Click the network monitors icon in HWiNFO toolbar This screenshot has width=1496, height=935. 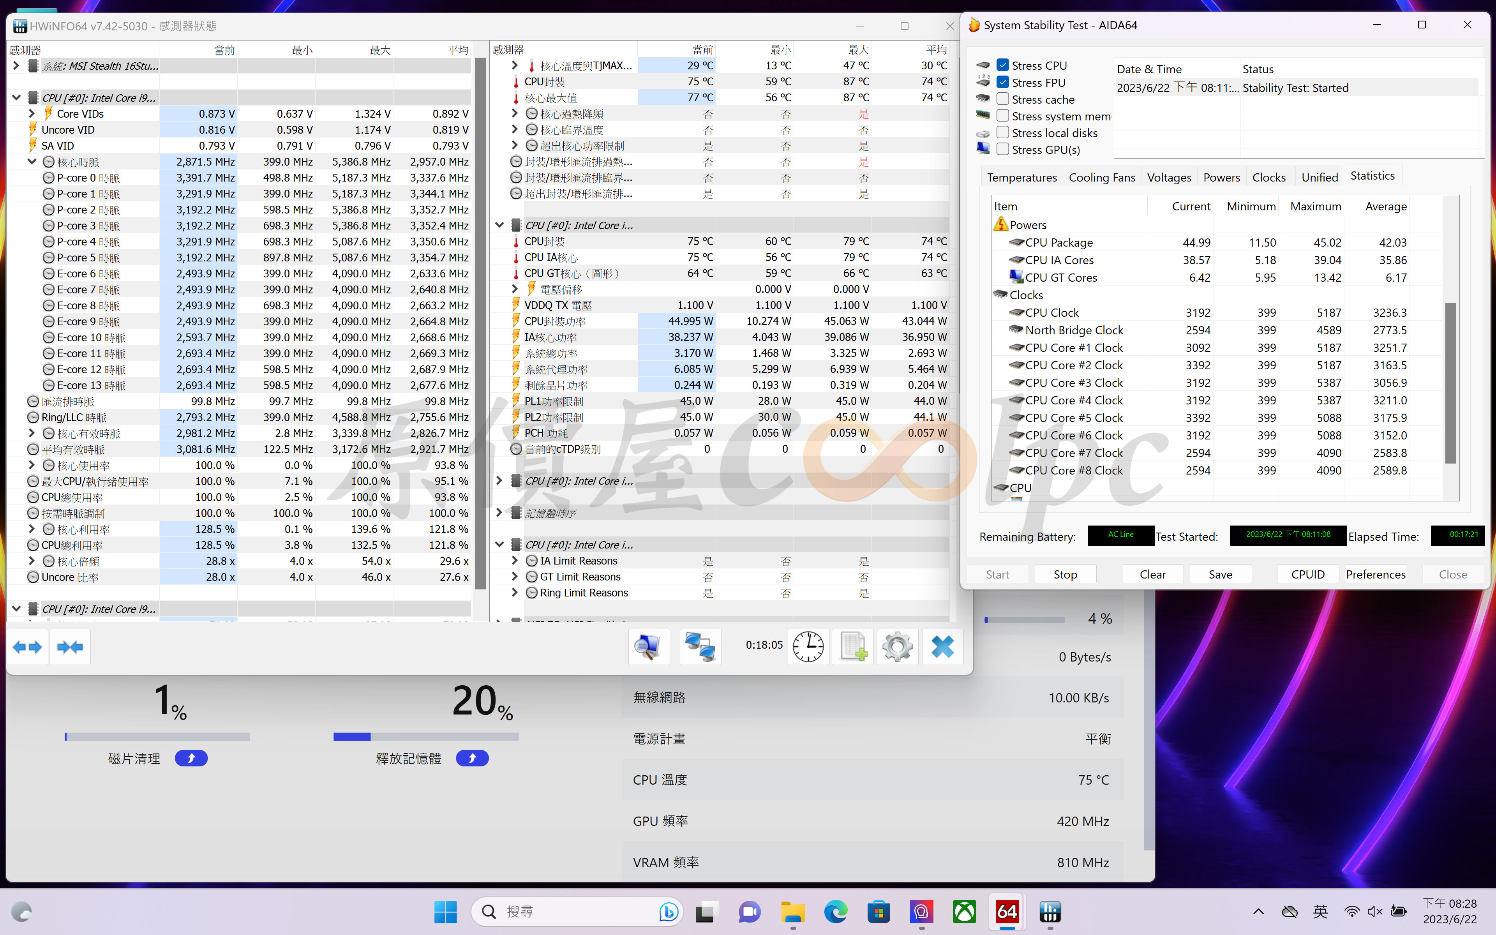click(700, 647)
